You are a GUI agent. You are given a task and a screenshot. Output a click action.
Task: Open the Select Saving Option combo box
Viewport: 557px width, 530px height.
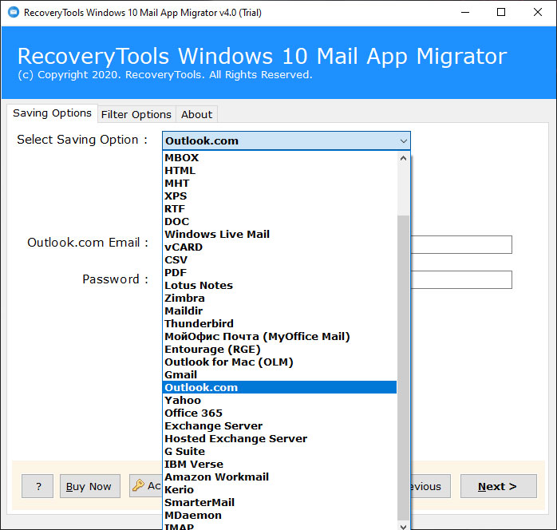tap(286, 140)
